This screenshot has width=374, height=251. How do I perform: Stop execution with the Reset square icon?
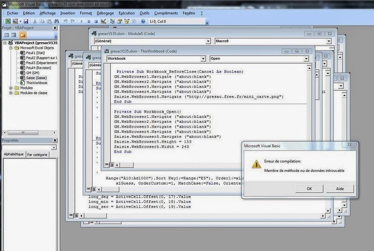point(96,22)
